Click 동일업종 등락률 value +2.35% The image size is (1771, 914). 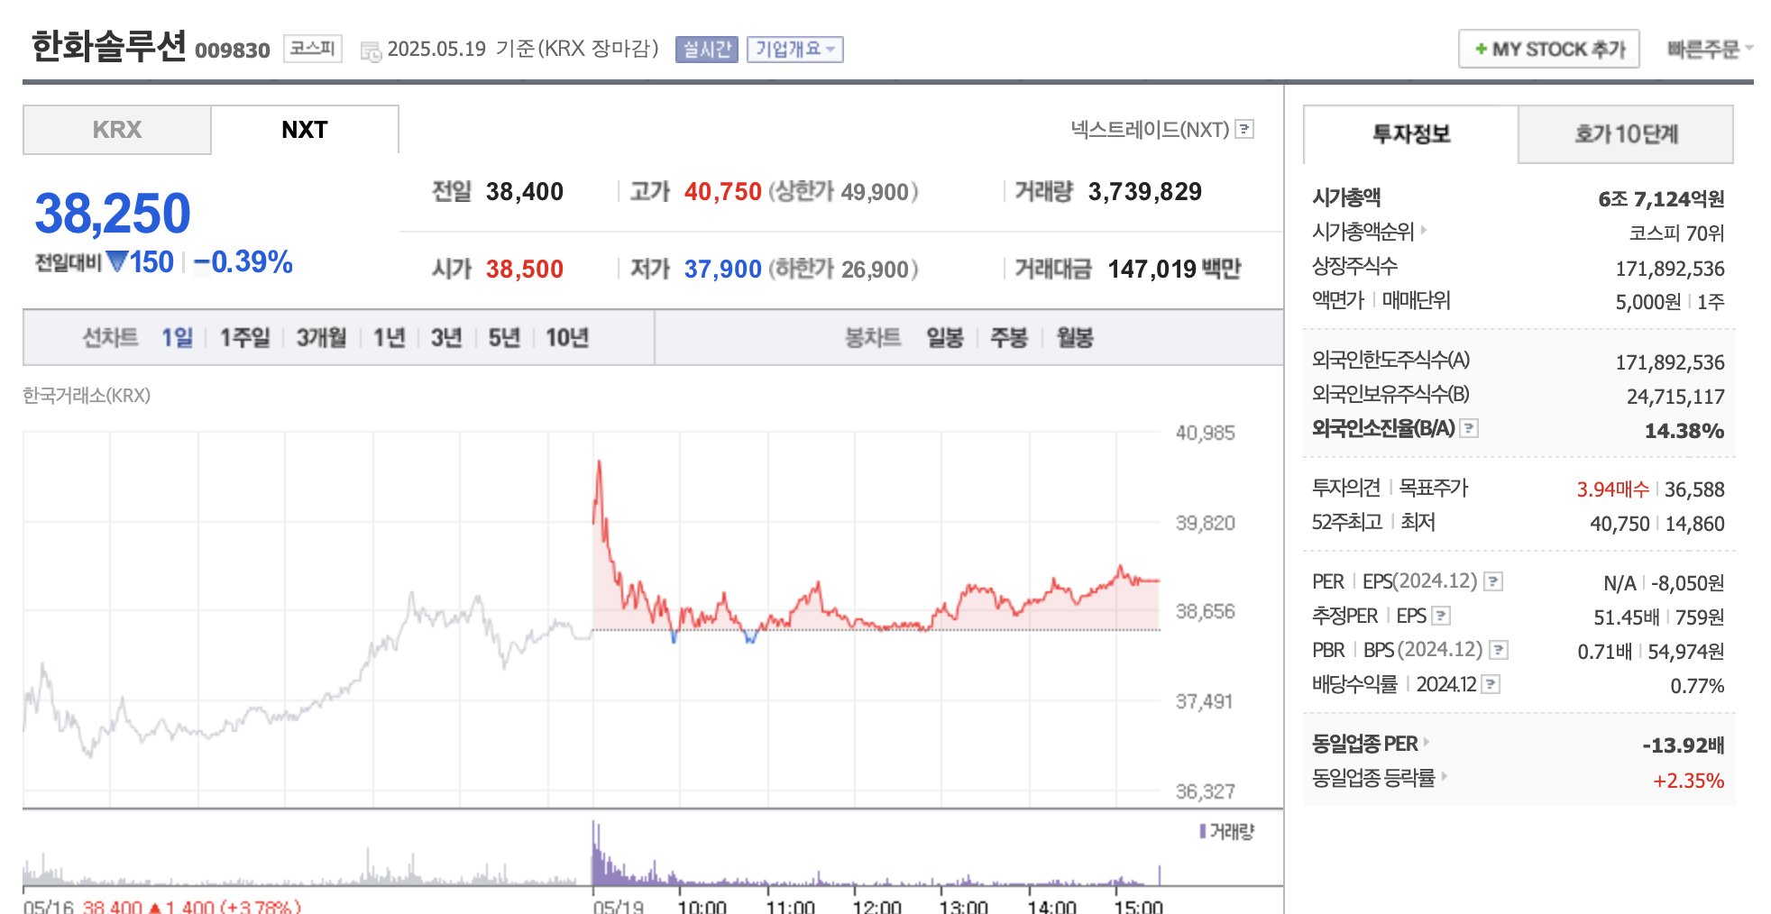[x=1688, y=781]
